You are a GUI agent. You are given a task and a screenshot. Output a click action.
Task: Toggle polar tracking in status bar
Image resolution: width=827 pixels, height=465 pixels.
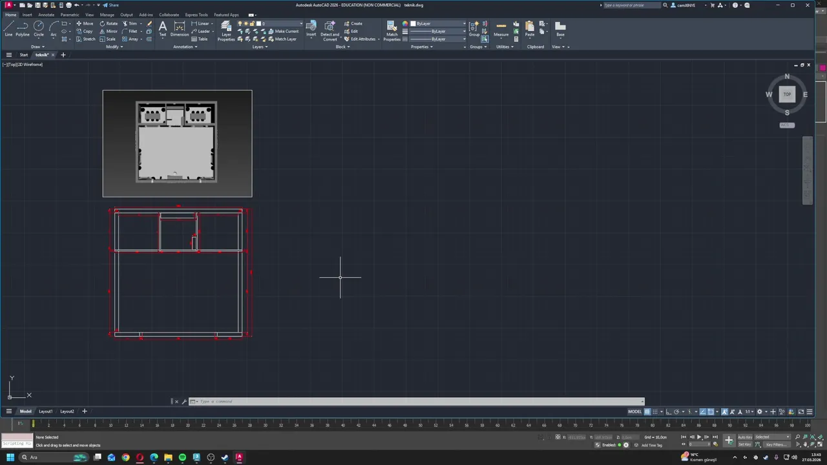pyautogui.click(x=676, y=411)
